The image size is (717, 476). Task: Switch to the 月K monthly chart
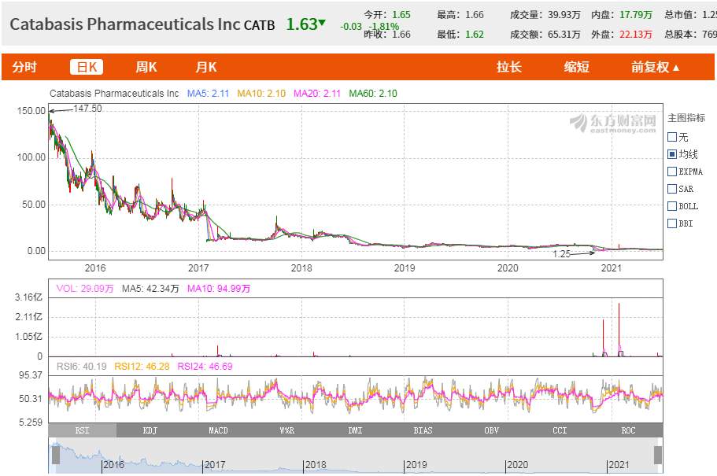click(206, 68)
